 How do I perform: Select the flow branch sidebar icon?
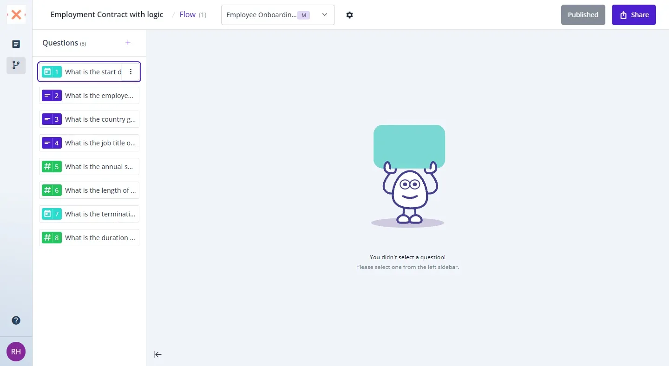pos(16,65)
